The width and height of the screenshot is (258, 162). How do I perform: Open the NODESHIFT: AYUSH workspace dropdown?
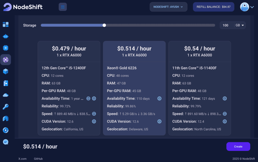[168, 7]
